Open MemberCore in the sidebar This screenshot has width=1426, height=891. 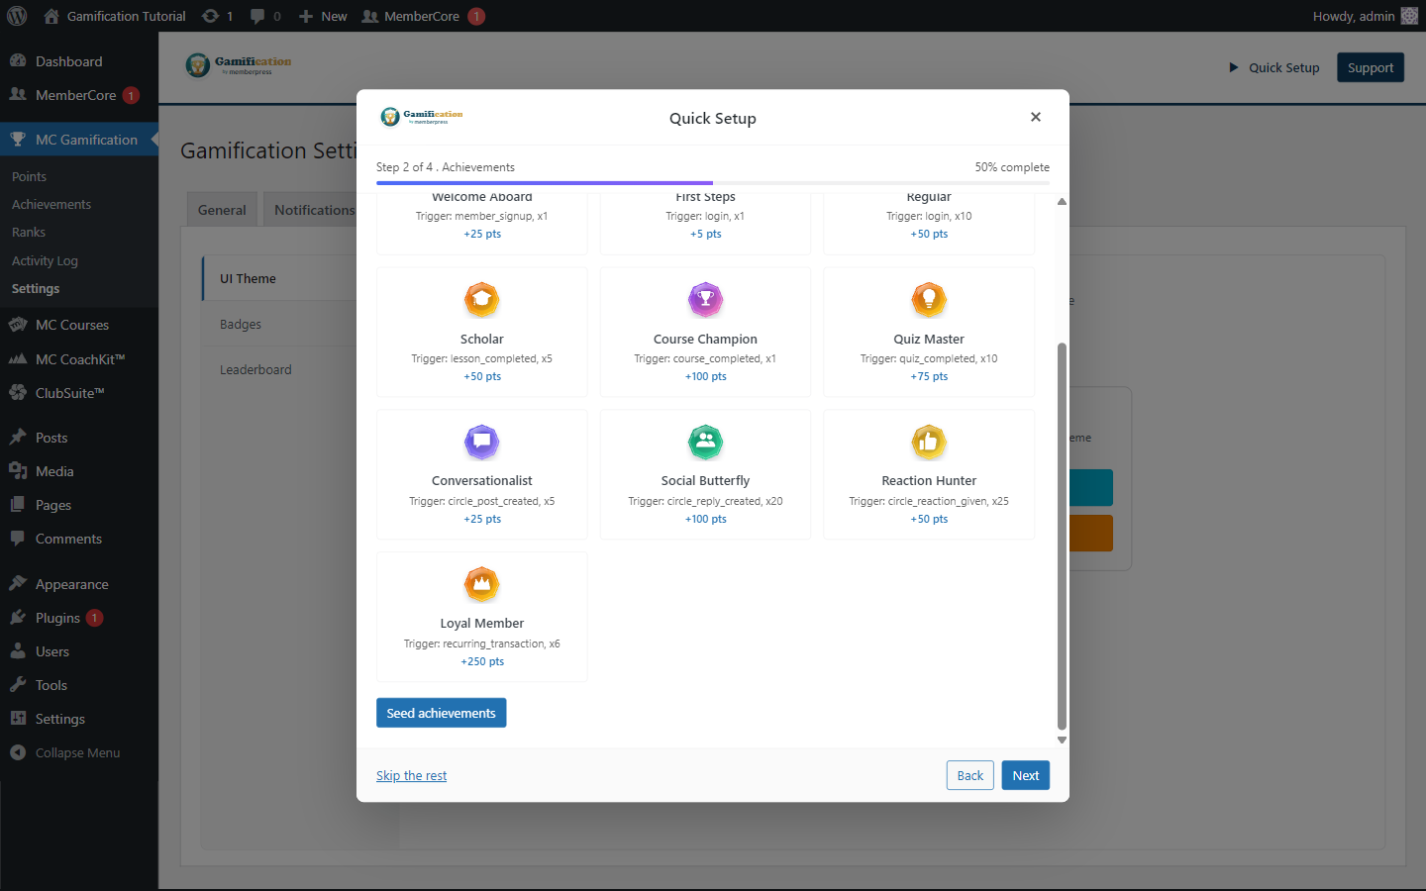[79, 95]
